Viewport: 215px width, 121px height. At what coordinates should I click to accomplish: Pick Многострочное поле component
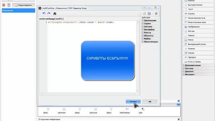[198, 22]
